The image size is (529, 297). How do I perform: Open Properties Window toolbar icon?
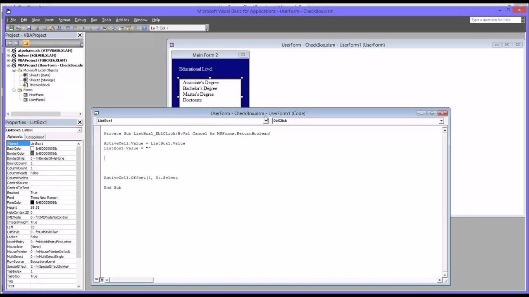coord(121,28)
